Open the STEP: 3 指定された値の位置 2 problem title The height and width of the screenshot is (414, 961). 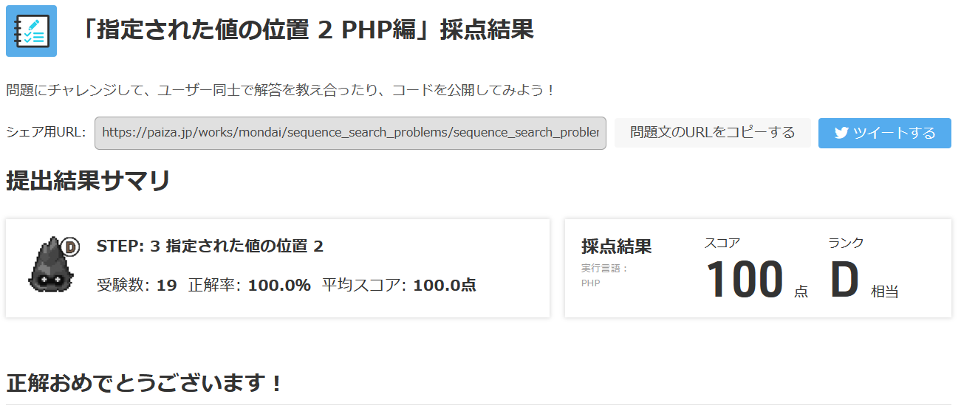coord(210,246)
